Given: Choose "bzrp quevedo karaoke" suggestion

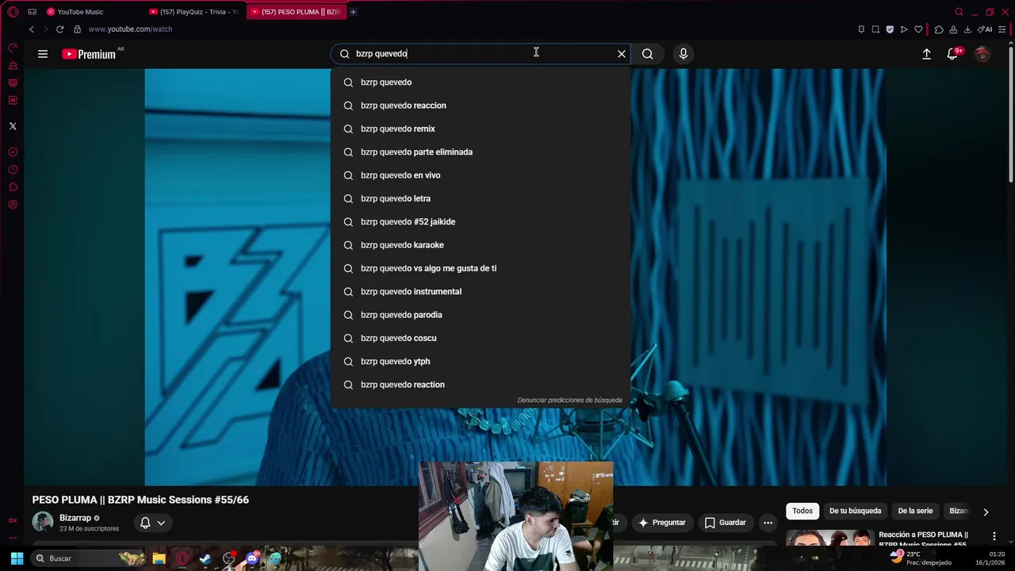Looking at the screenshot, I should [481, 245].
